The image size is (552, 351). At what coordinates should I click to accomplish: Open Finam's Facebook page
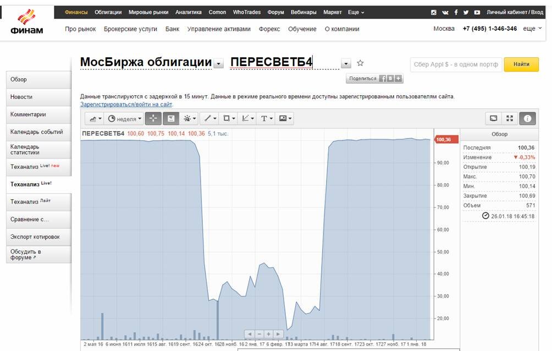456,12
